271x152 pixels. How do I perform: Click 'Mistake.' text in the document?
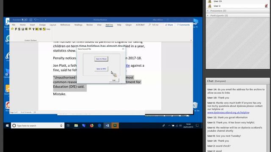pyautogui.click(x=60, y=94)
